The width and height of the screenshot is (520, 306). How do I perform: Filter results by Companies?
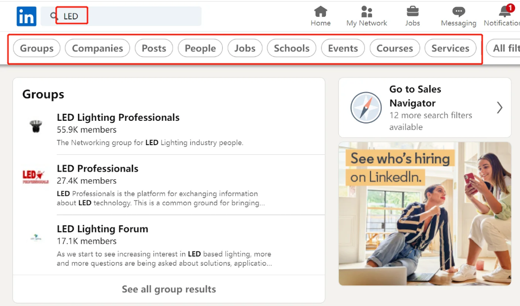pos(97,48)
